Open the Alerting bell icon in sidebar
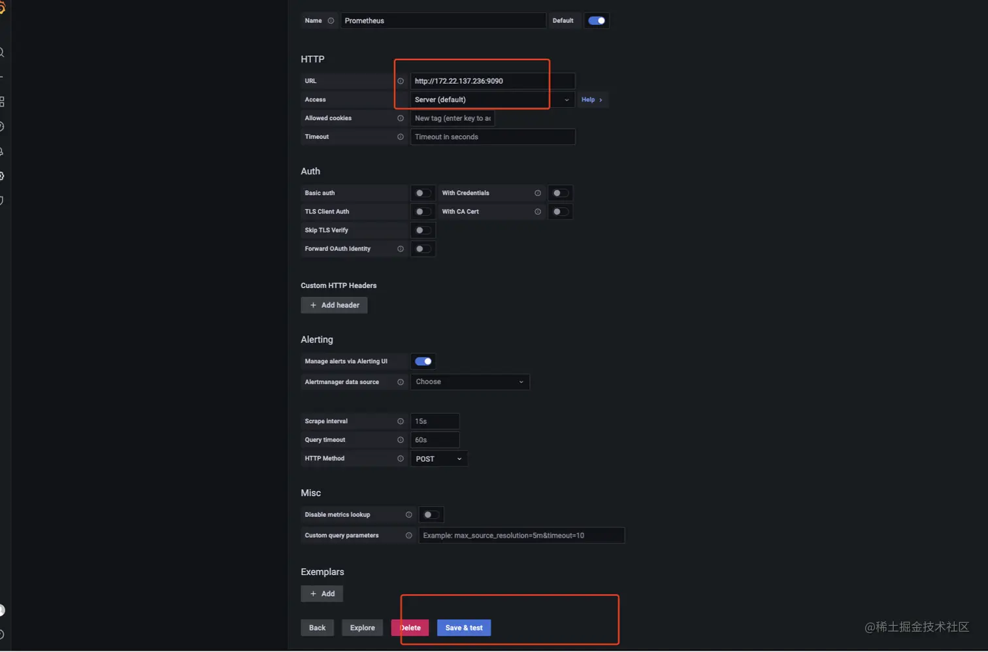 (x=2, y=151)
